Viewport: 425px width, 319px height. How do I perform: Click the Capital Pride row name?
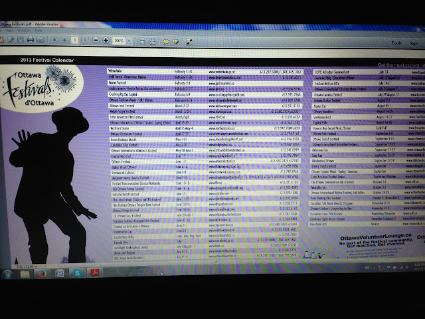coord(321,122)
